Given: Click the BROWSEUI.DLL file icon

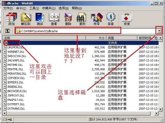Looking at the screenshot, I should (x=5, y=91).
